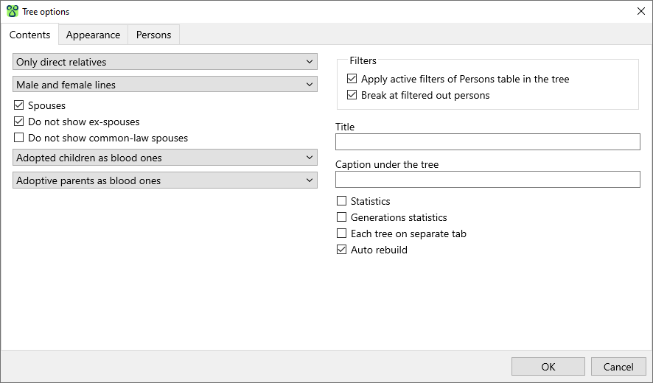Focus the Caption under the tree field
Image resolution: width=653 pixels, height=383 pixels.
488,180
